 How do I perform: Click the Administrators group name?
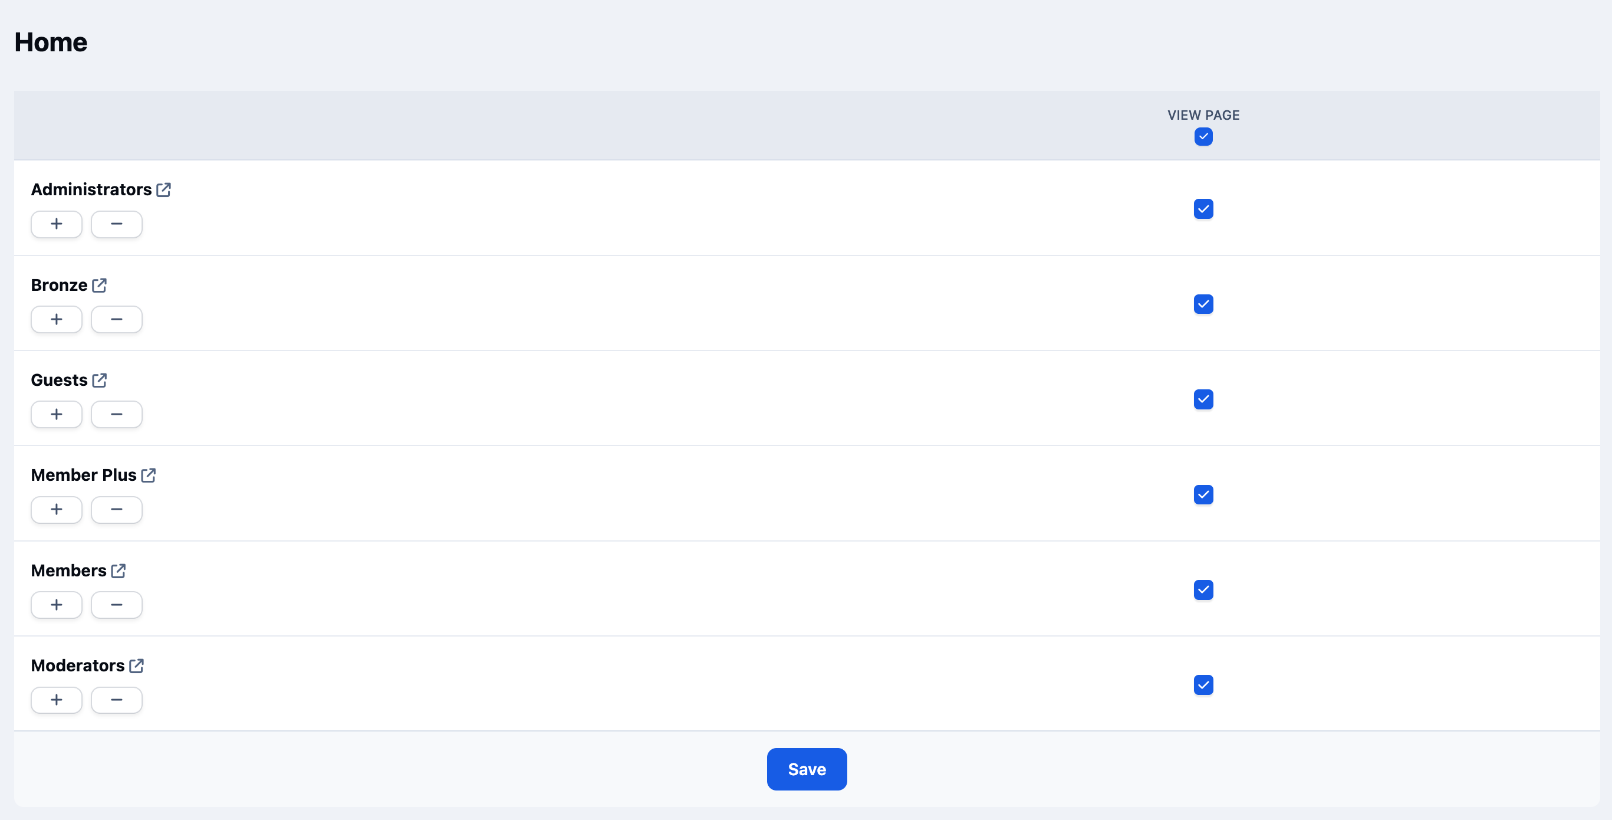click(91, 190)
